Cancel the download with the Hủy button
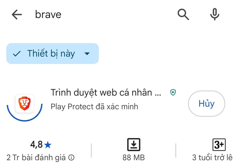 coord(206,103)
